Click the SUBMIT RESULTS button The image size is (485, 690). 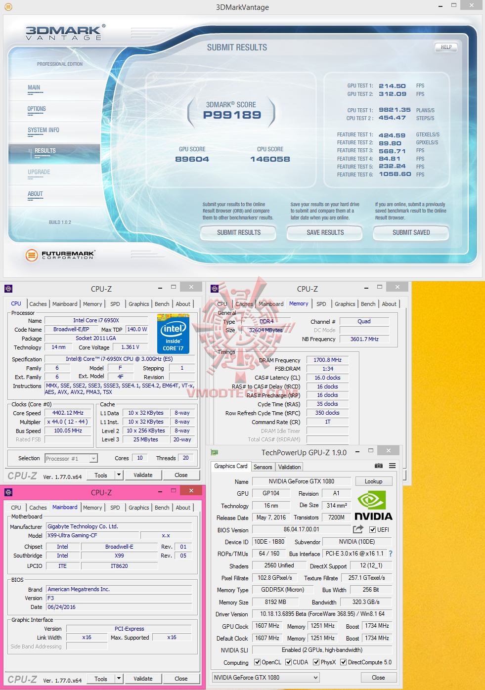tap(239, 232)
